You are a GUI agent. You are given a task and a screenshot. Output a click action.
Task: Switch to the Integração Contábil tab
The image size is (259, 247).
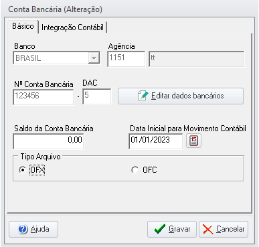tap(73, 27)
